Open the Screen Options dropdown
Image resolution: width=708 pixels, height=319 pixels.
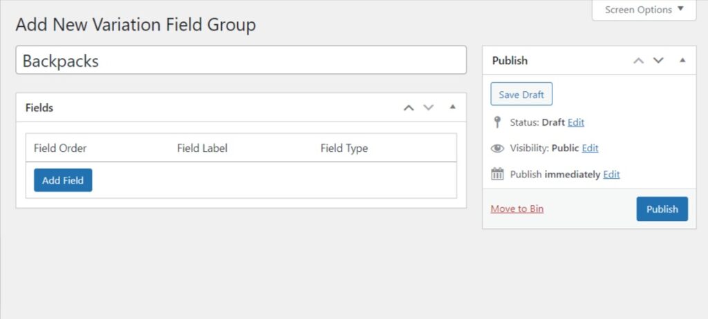tap(644, 10)
